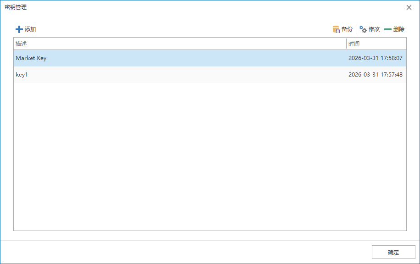The image size is (420, 264).
Task: Click empty area in the key list
Action: coord(210,156)
